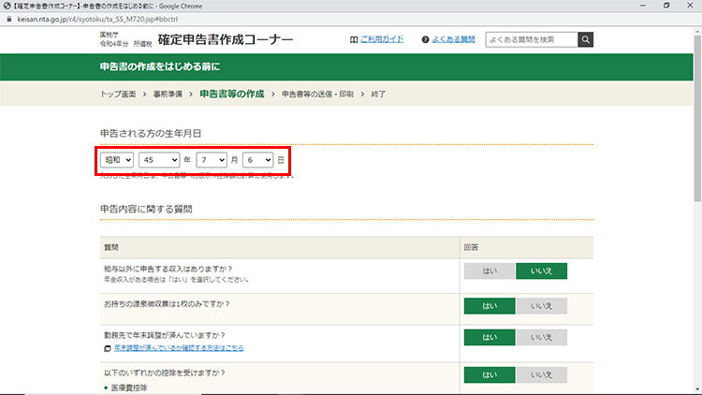
Task: Click the window icon beside the 年末調整 link
Action: [x=109, y=347]
